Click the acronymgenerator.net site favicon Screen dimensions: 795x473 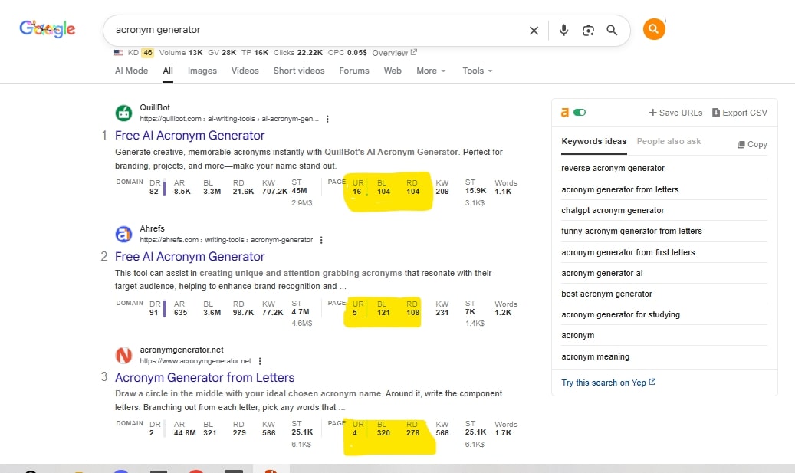[123, 355]
